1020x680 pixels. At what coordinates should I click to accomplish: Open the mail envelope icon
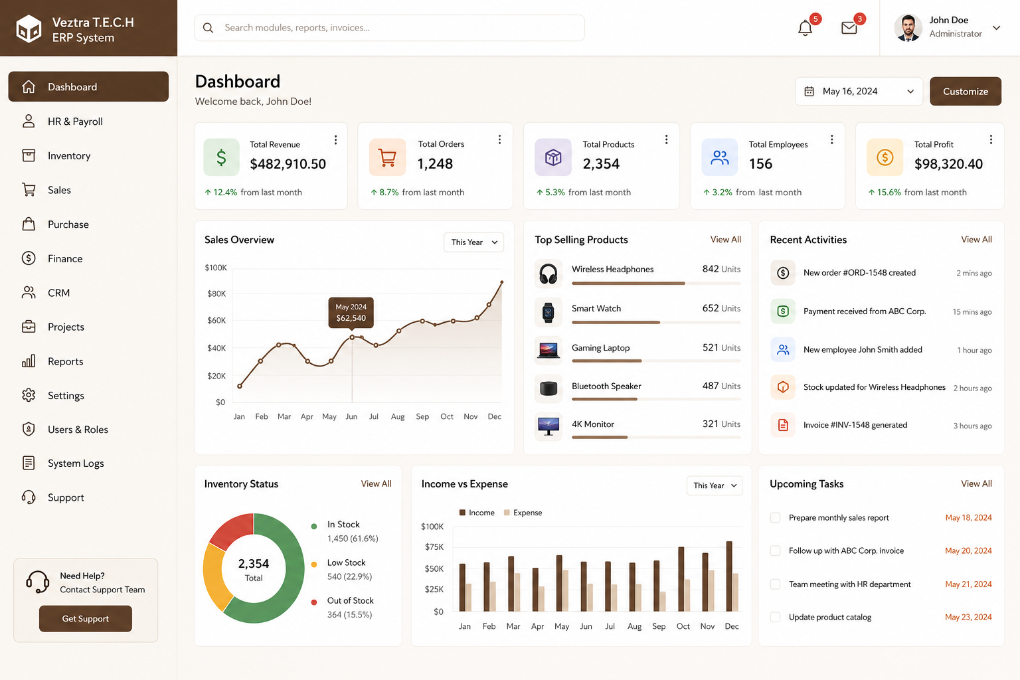point(849,28)
